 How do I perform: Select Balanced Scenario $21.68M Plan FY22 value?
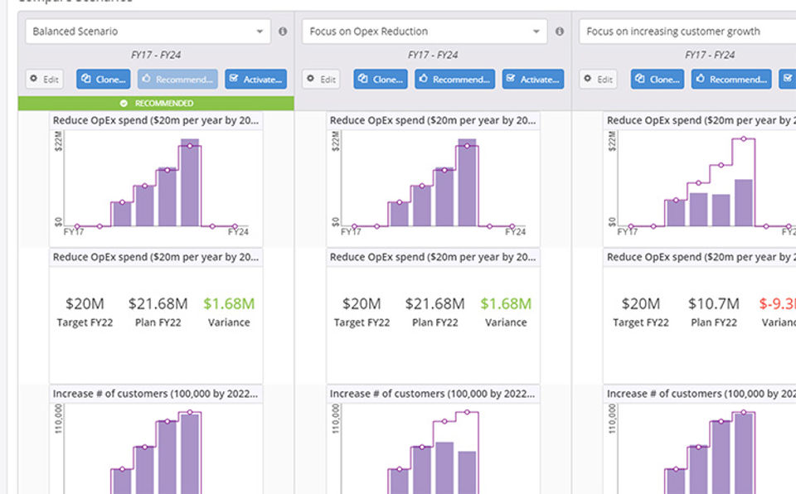[x=158, y=303]
